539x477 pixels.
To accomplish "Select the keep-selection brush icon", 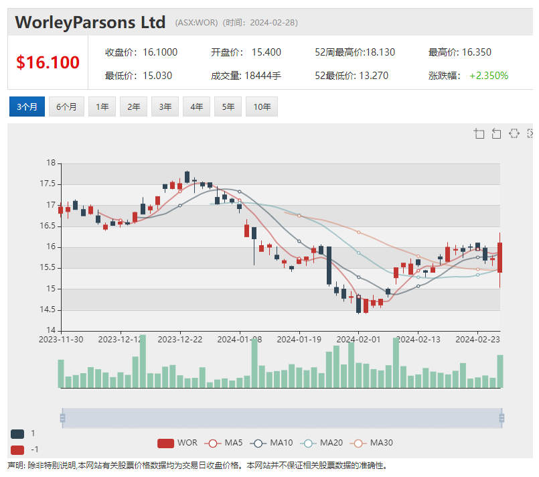I will coord(514,133).
